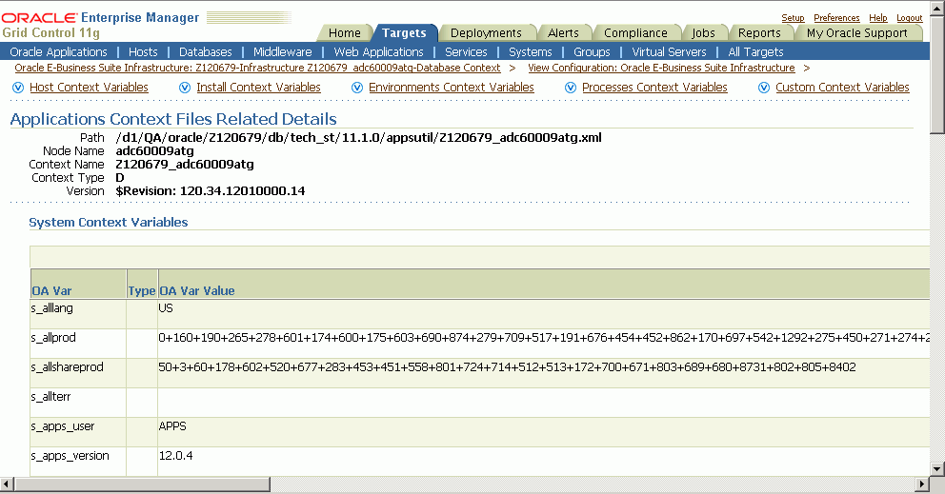Click the Help link
The height and width of the screenshot is (494, 945).
tap(878, 18)
